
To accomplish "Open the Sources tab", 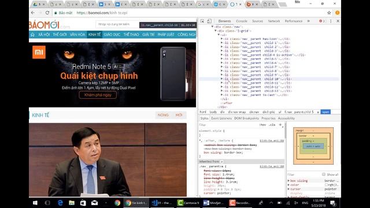I will tap(257, 21).
